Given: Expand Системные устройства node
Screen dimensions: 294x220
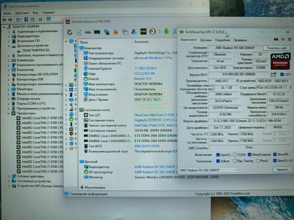Looking at the screenshot, I should [9, 181].
